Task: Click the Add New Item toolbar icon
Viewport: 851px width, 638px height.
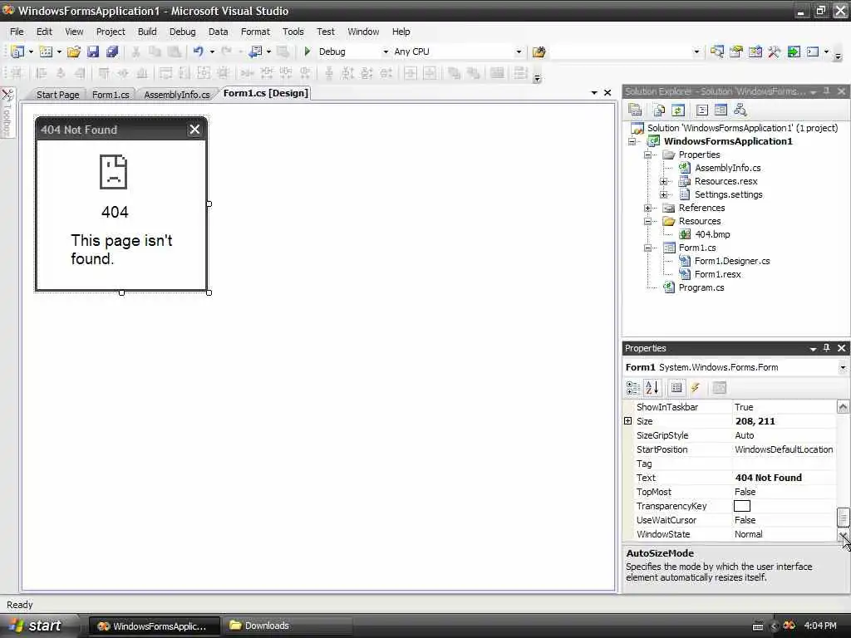Action: [x=47, y=52]
